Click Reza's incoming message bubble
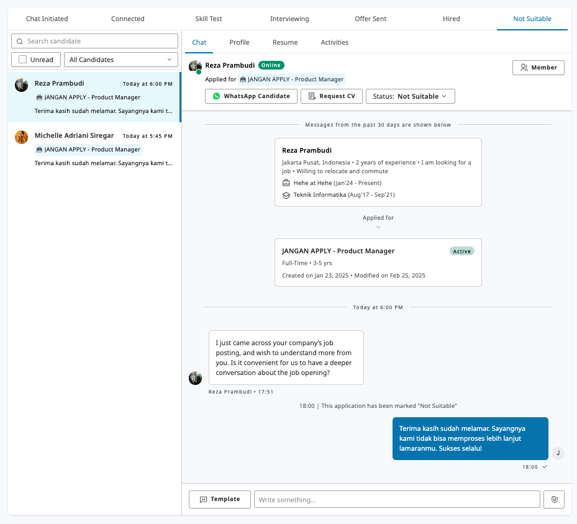The image size is (577, 524). 286,358
